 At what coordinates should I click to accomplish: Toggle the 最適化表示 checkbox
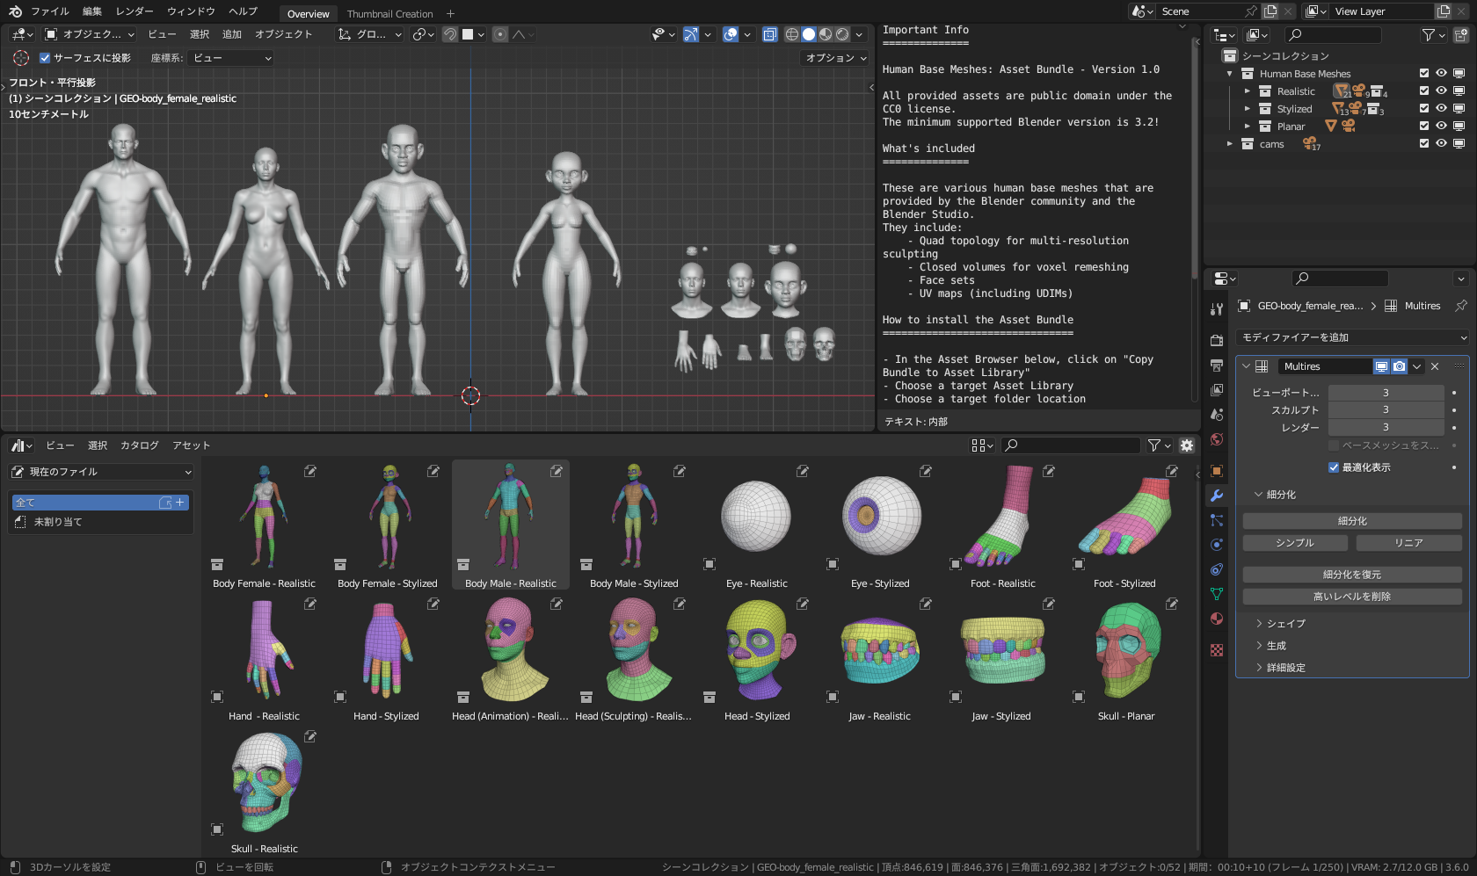pyautogui.click(x=1334, y=467)
